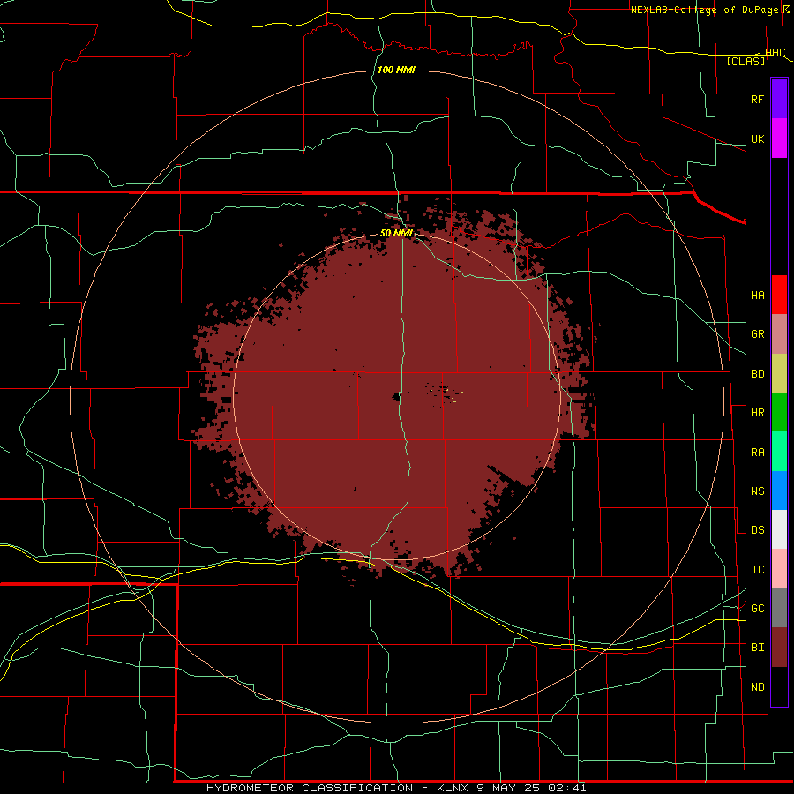Screen dimensions: 794x794
Task: Select the gray GC legend swatch
Action: coord(779,608)
